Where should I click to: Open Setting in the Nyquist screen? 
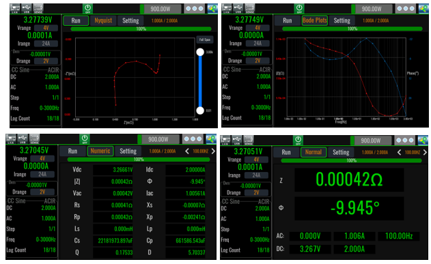[x=130, y=20]
